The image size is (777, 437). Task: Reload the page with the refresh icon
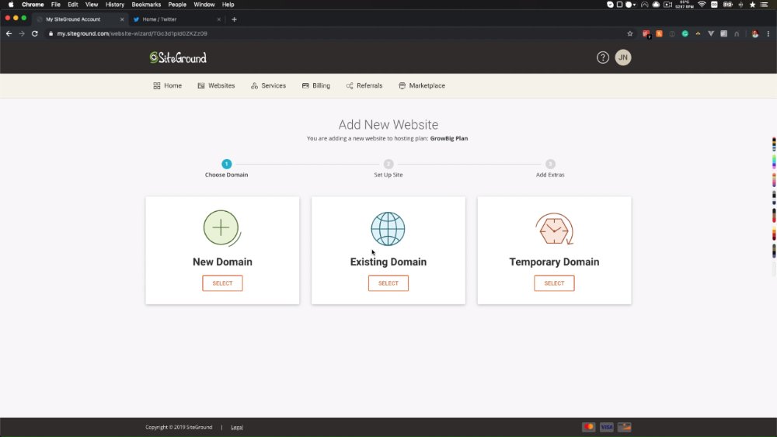click(35, 33)
